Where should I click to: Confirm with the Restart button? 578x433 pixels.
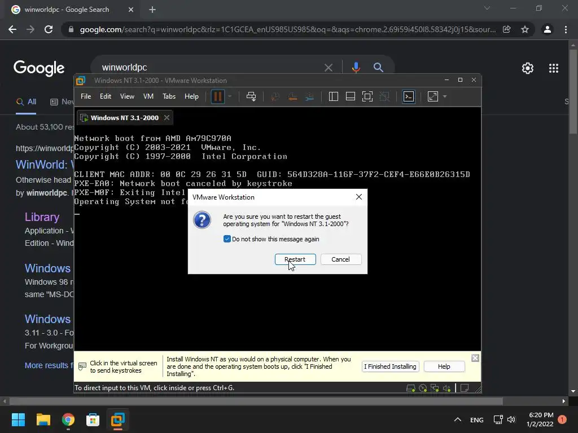click(x=295, y=259)
